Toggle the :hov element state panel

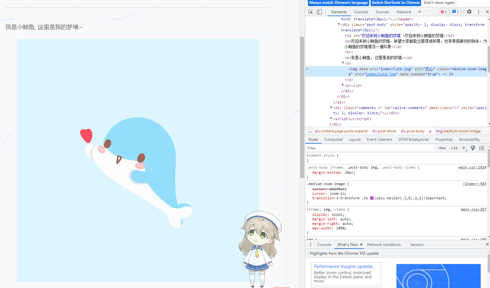(441, 148)
